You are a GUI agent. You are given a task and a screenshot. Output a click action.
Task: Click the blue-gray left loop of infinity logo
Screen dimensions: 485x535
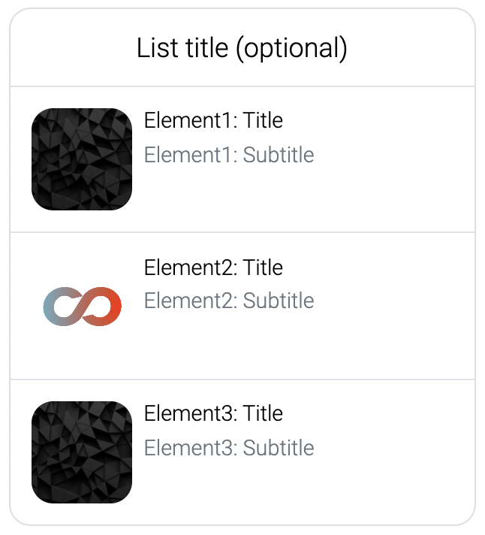coord(62,307)
